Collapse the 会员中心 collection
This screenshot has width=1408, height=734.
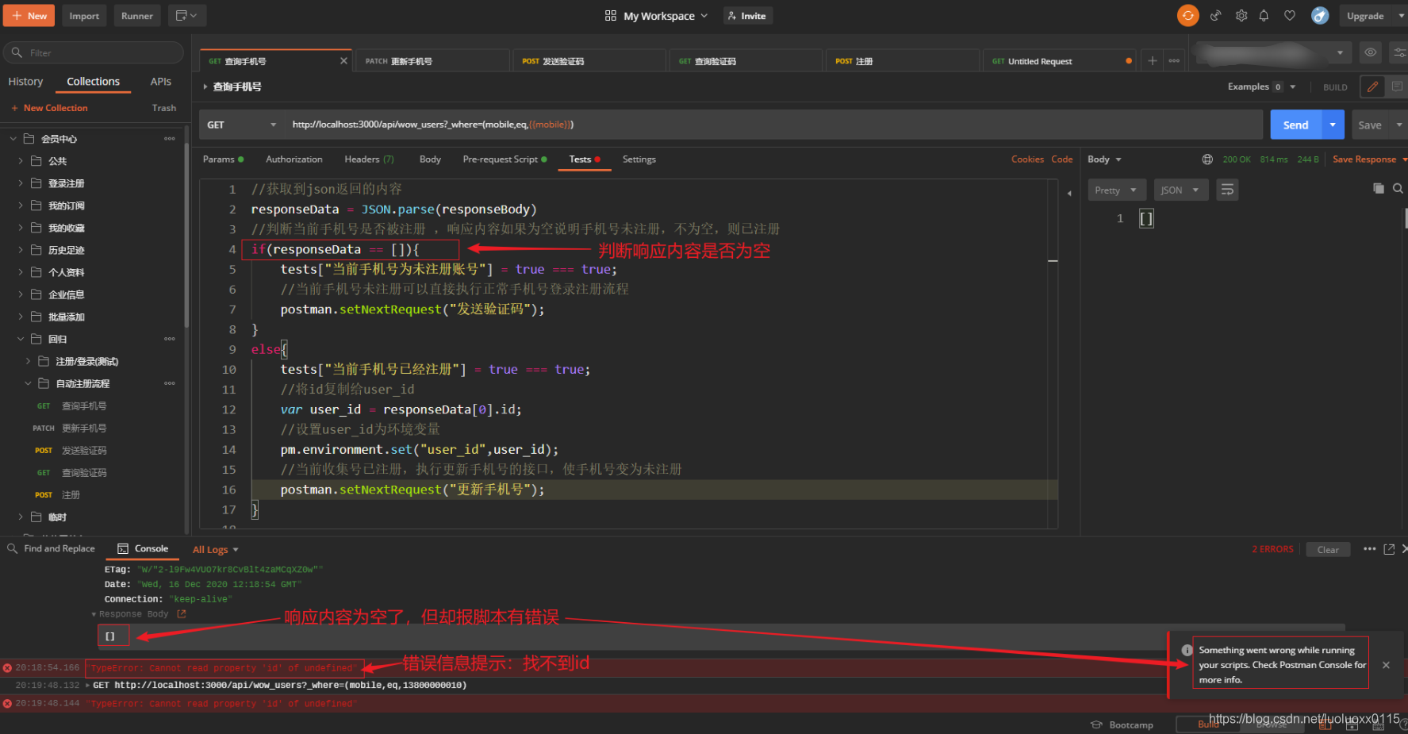(13, 139)
